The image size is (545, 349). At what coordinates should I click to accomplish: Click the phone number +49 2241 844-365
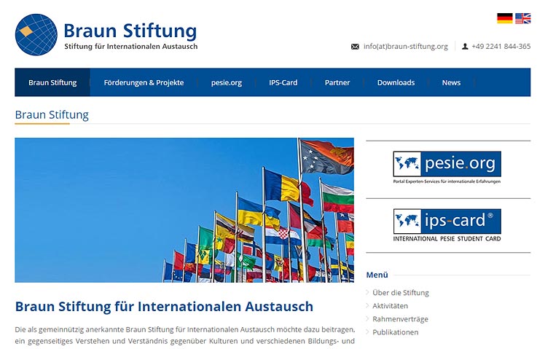(x=501, y=46)
